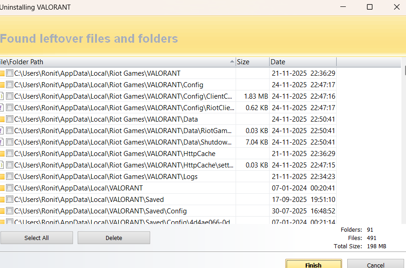406x268 pixels.
Task: Click folder icon of VALORANT\Saved\Config row
Action: [x=2, y=211]
